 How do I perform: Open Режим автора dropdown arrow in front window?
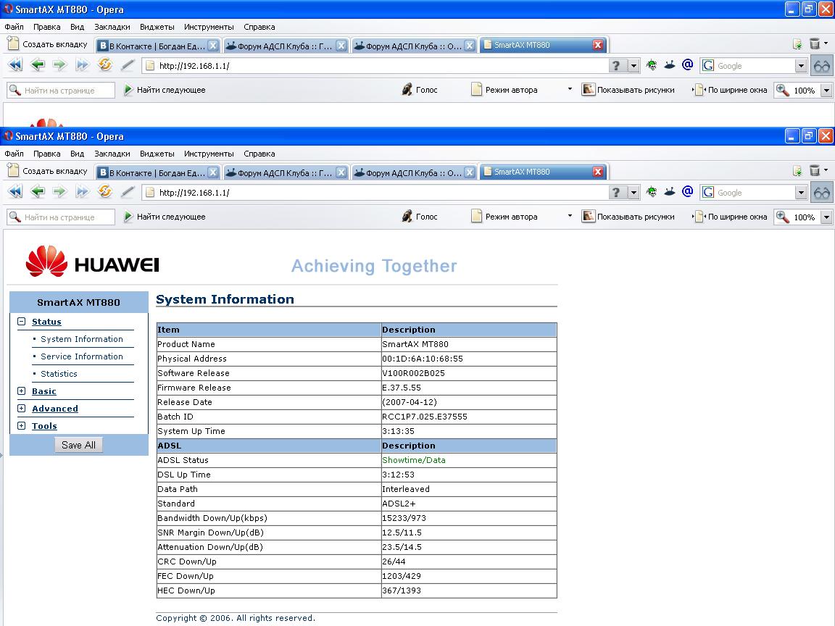click(x=570, y=216)
